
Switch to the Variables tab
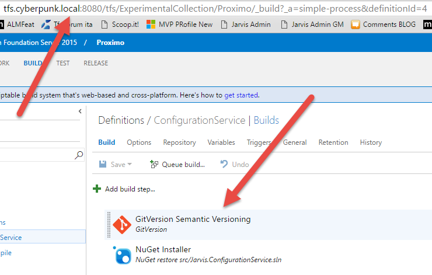221,142
